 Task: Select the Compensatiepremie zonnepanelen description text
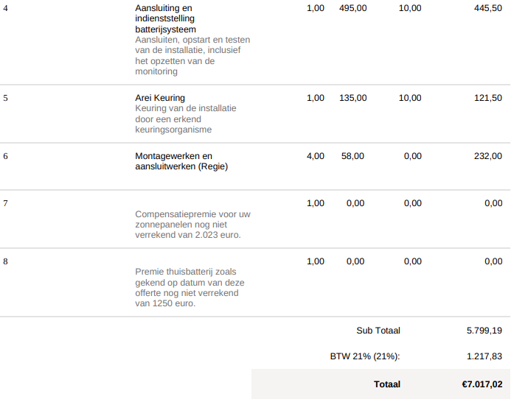pyautogui.click(x=192, y=225)
